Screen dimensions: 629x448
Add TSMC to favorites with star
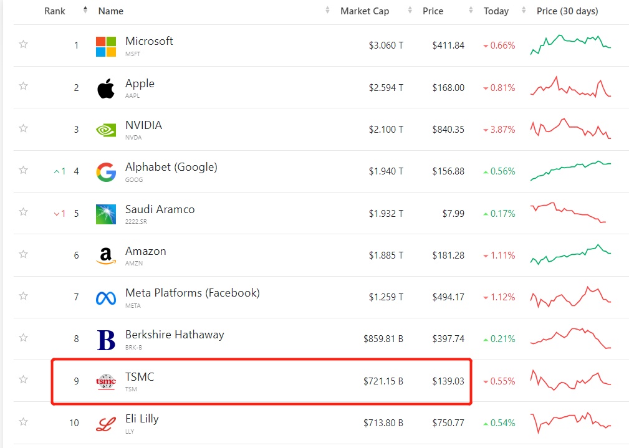coord(24,379)
